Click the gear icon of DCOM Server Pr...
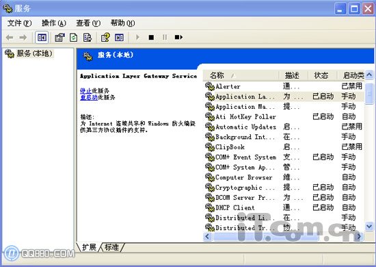The image size is (376, 267). 210,197
